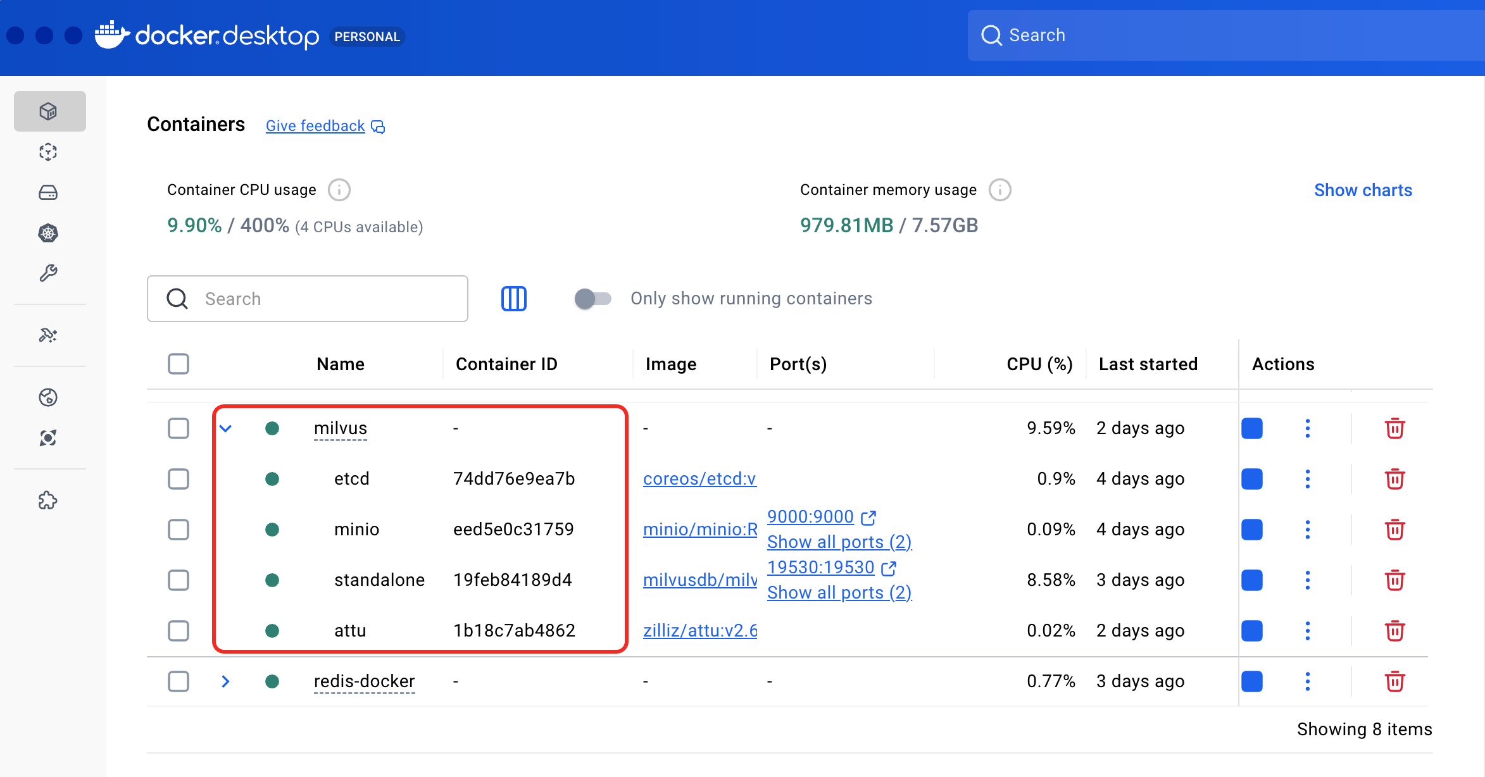Viewport: 1485px width, 777px height.
Task: Open Kubernetes section in sidebar
Action: 49,233
